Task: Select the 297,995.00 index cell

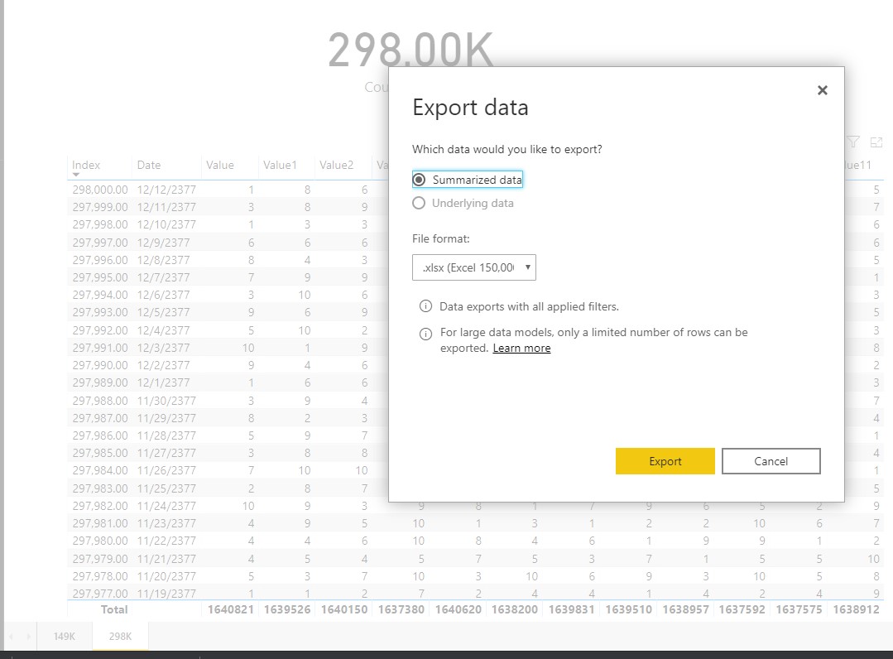Action: click(x=100, y=277)
